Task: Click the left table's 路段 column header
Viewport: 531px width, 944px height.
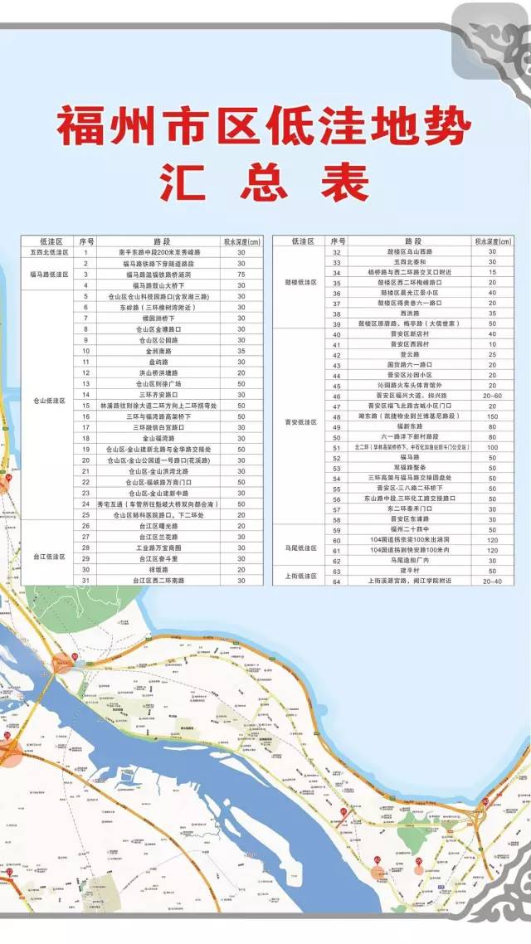Action: click(148, 241)
